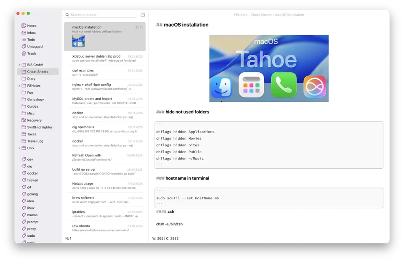This screenshot has width=404, height=262.
Task: Click the idea tag icon
Action: (x=24, y=201)
